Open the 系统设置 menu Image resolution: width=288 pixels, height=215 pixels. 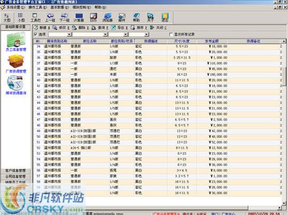15,7
